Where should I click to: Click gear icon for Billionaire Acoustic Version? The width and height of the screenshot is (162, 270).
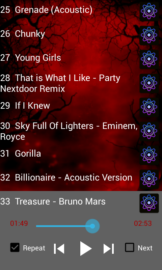pos(149,179)
